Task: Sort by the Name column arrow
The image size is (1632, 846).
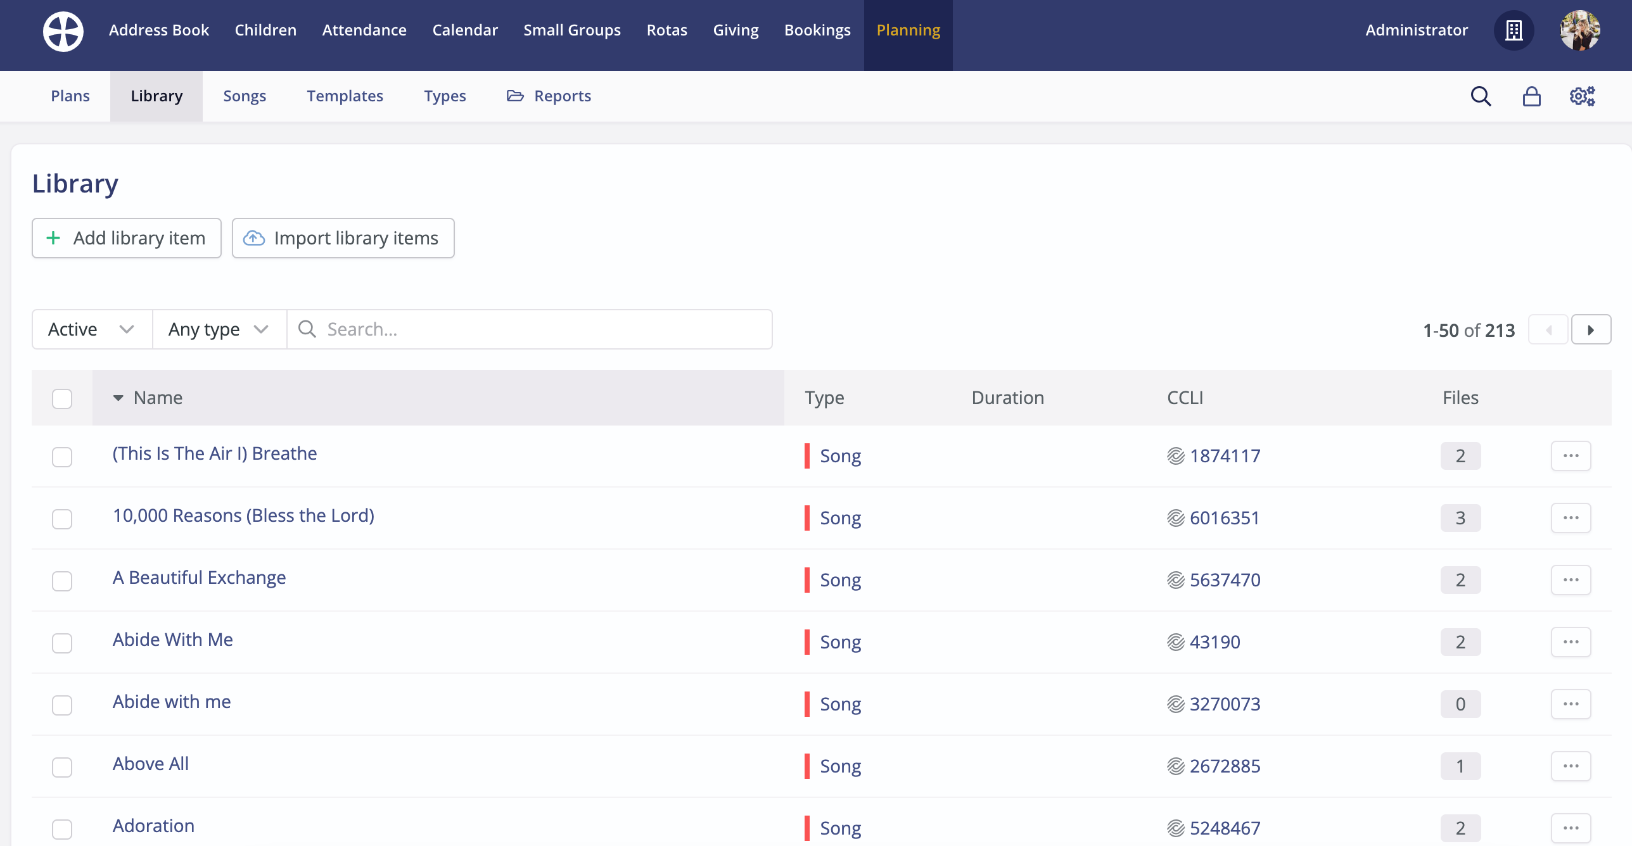Action: [x=118, y=398]
